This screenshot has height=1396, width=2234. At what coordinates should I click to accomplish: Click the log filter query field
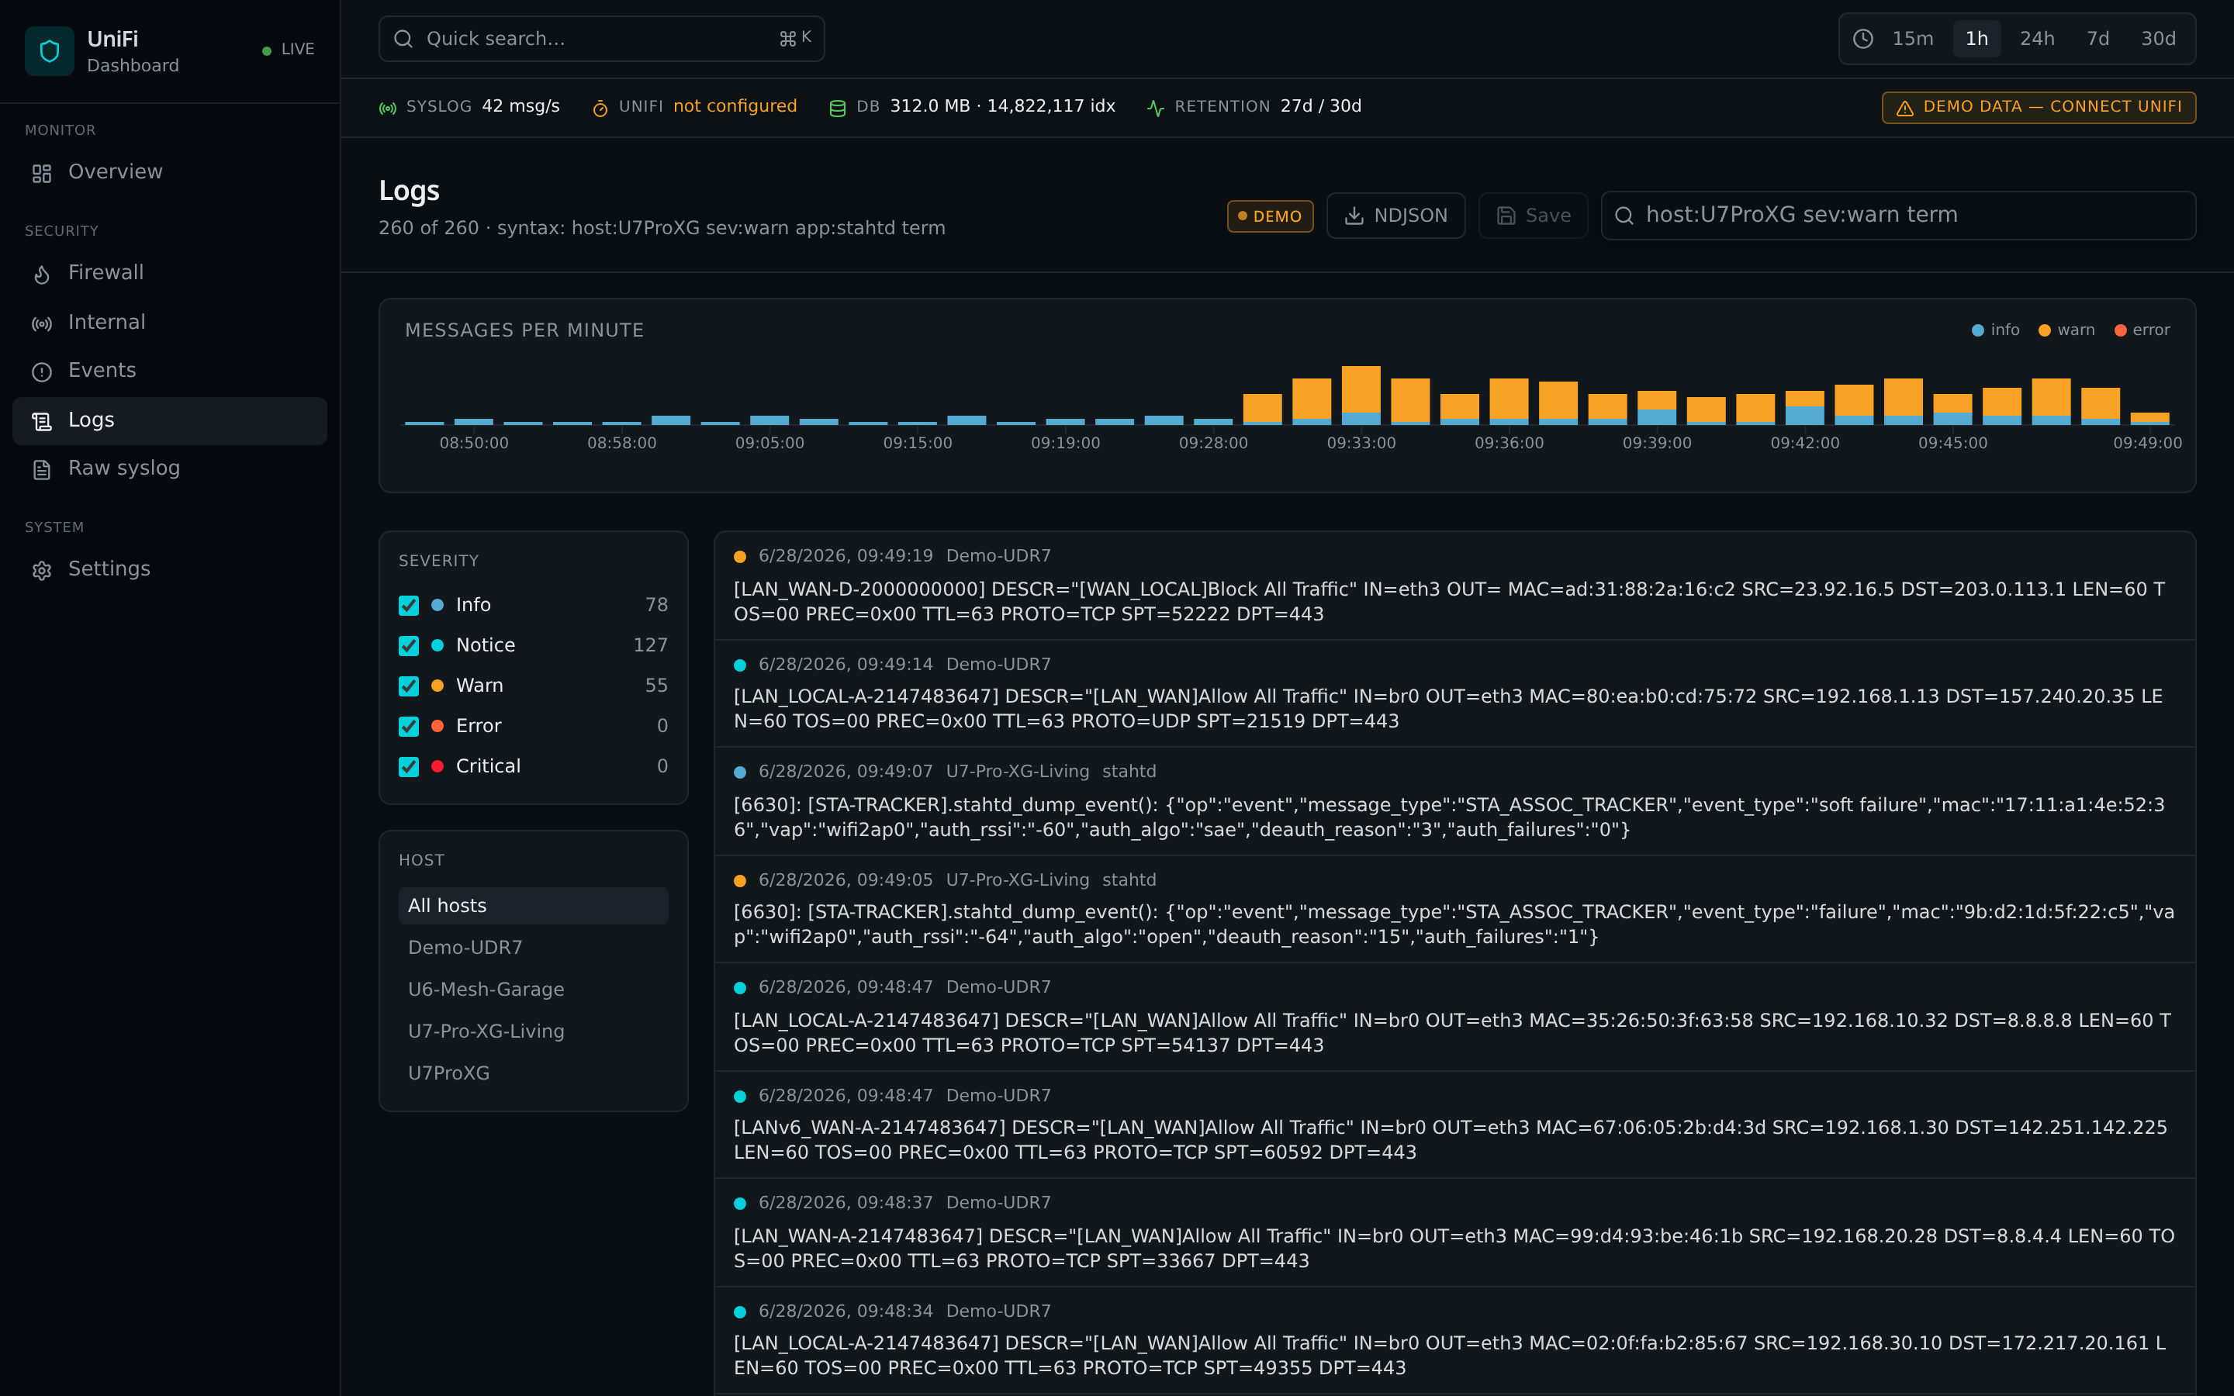point(1898,216)
